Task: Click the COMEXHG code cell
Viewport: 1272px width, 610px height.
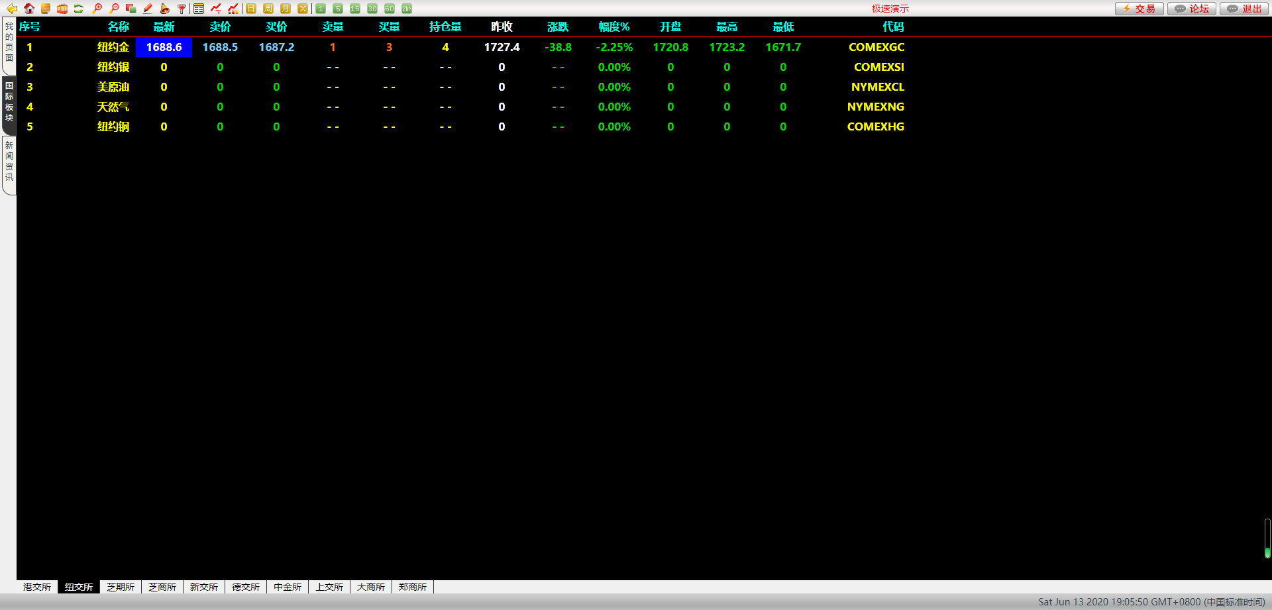Action: (876, 127)
